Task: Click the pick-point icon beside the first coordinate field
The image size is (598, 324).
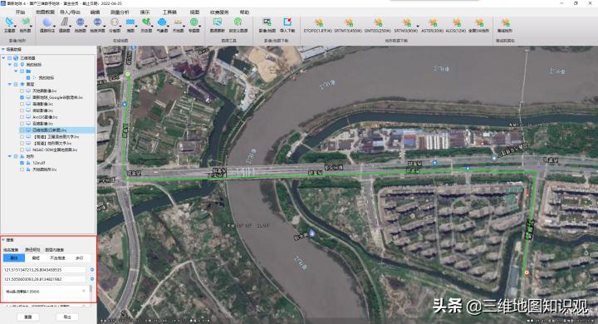Action: coord(92,269)
